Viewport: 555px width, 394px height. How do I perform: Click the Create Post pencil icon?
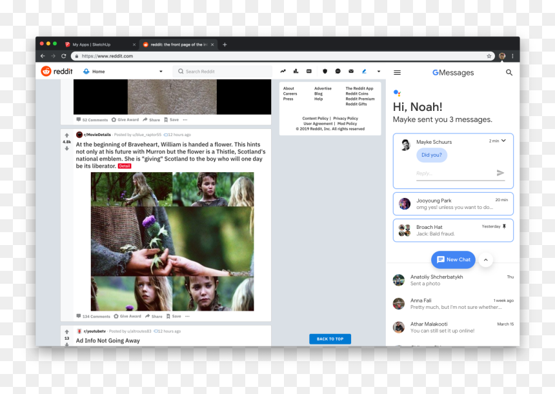pyautogui.click(x=364, y=71)
